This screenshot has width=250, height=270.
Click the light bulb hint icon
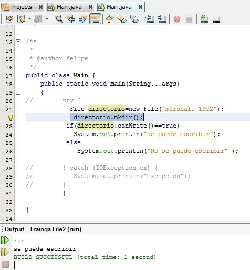pyautogui.click(x=11, y=118)
